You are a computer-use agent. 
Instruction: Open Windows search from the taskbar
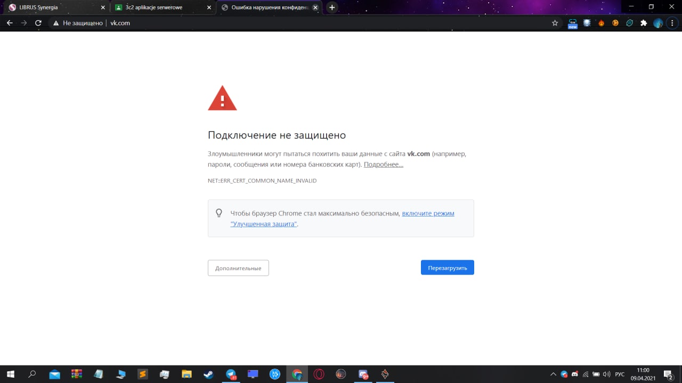coord(32,374)
